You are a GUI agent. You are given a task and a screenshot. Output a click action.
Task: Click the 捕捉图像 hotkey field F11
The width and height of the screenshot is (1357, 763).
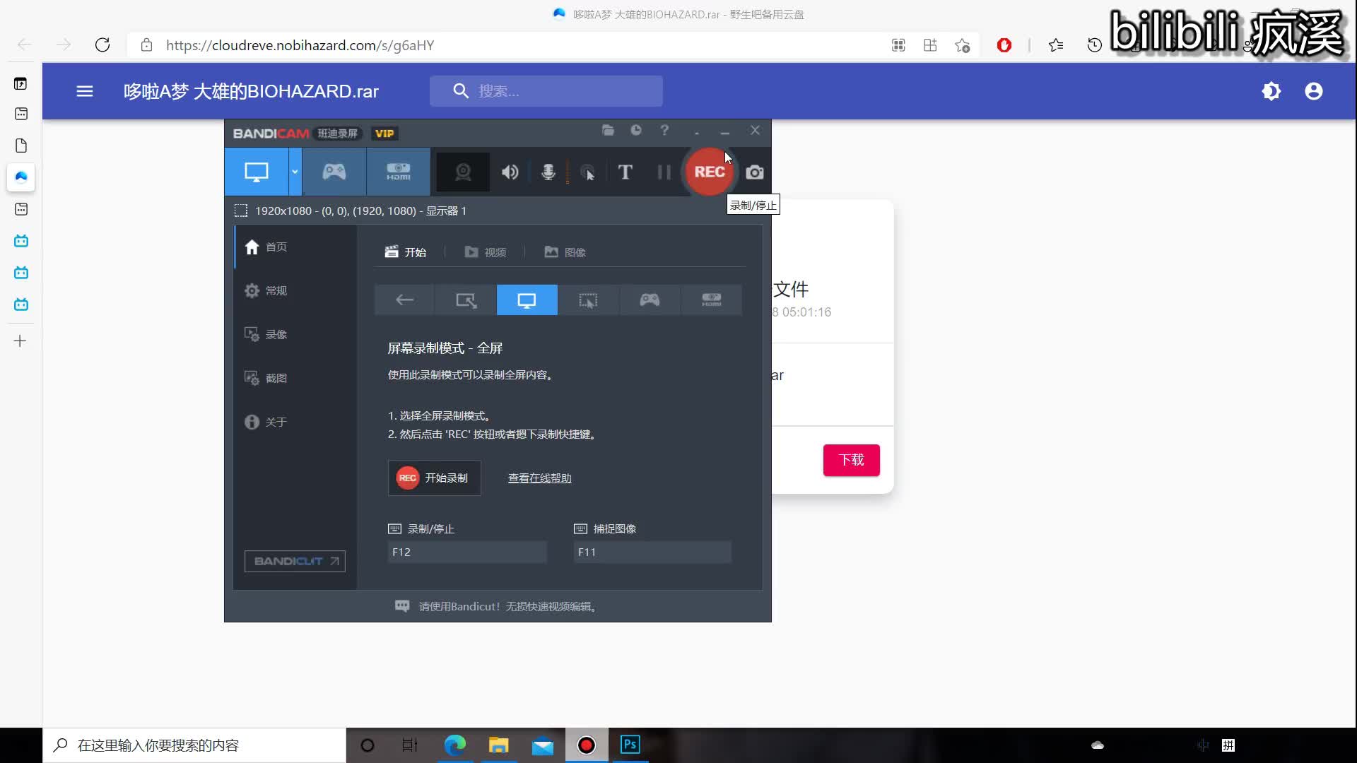click(x=652, y=552)
